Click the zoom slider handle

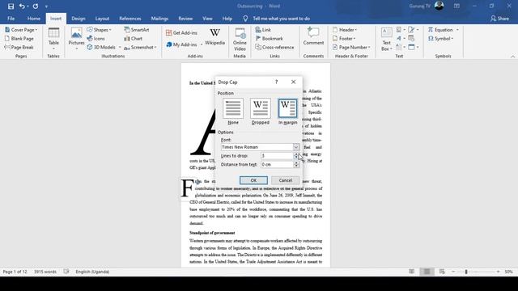click(x=466, y=272)
